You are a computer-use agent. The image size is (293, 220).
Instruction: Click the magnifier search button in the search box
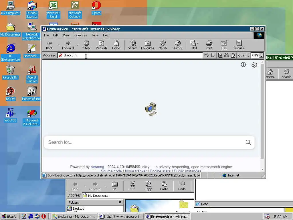click(248, 142)
